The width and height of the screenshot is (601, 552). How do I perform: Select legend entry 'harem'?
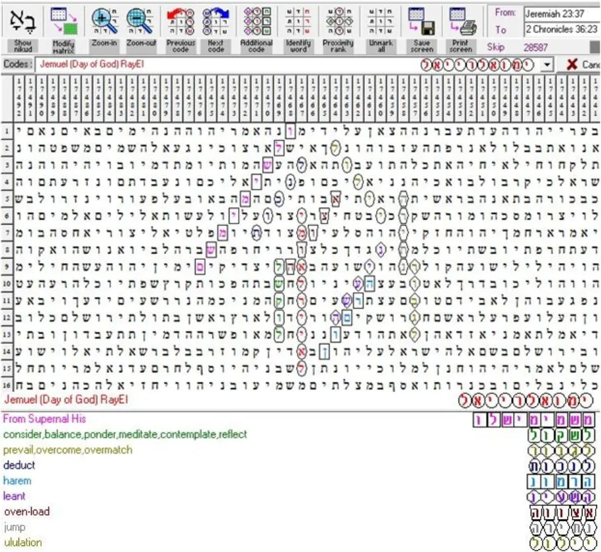click(x=17, y=481)
